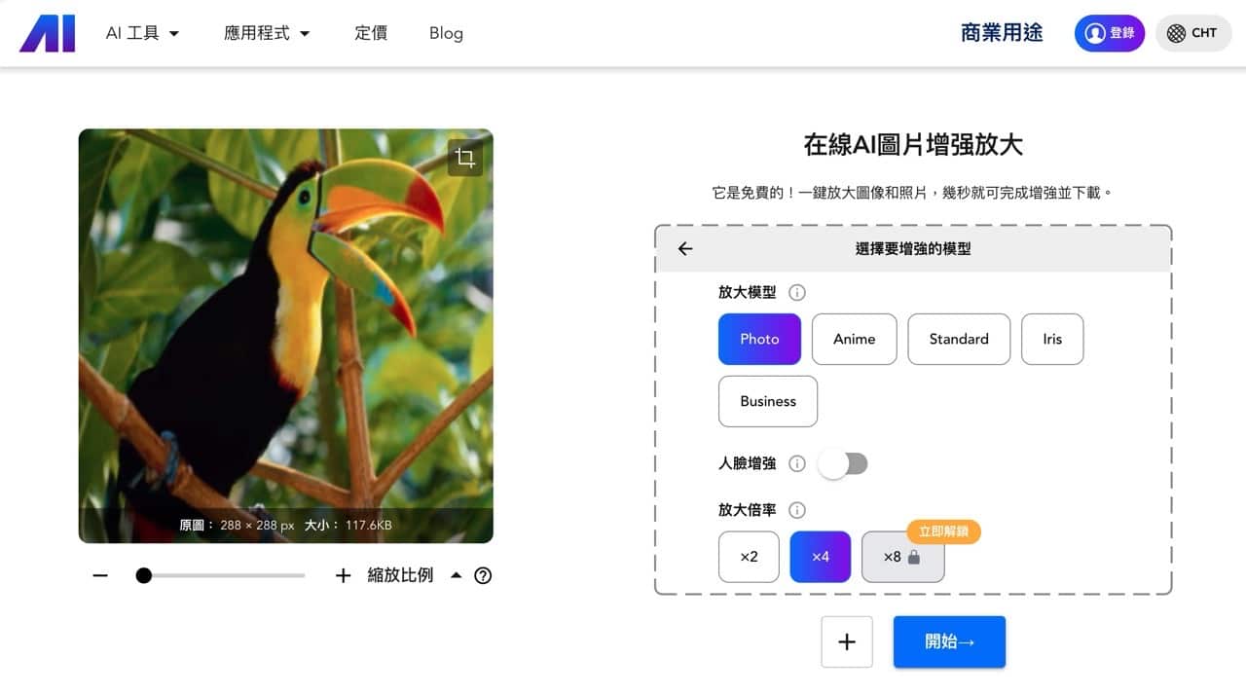Open the 定價 pricing page
Image resolution: width=1246 pixels, height=695 pixels.
click(370, 32)
